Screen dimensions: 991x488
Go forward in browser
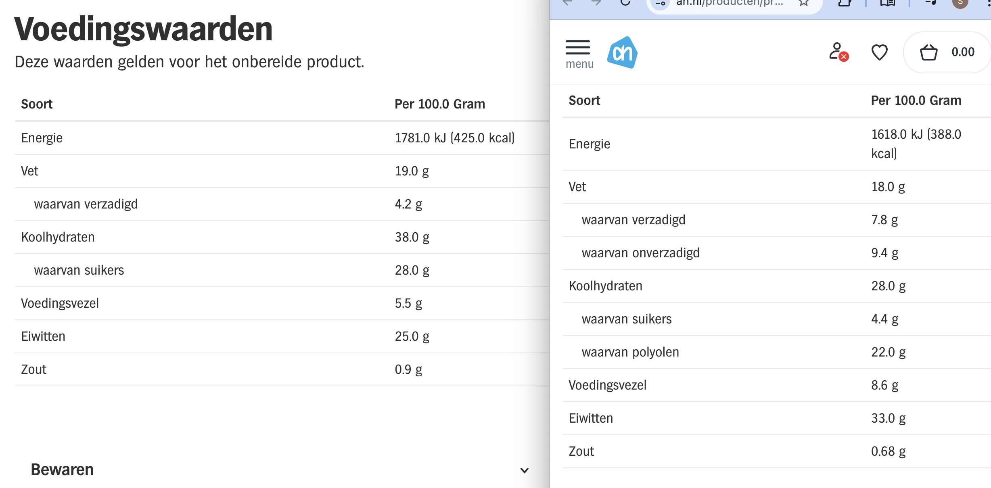(596, 3)
